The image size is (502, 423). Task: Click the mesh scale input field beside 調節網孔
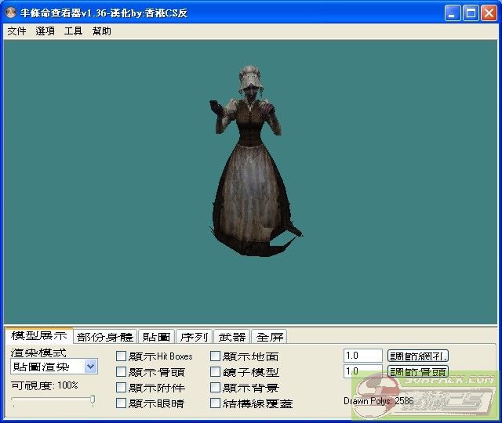(362, 356)
